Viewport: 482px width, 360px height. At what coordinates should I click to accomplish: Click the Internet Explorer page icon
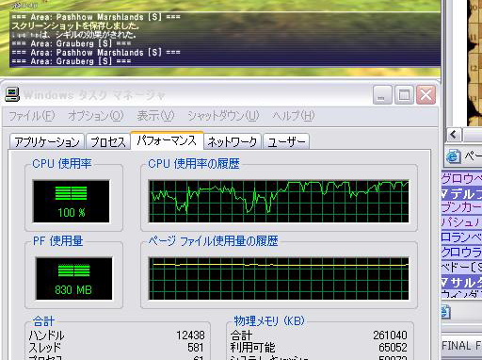(454, 156)
